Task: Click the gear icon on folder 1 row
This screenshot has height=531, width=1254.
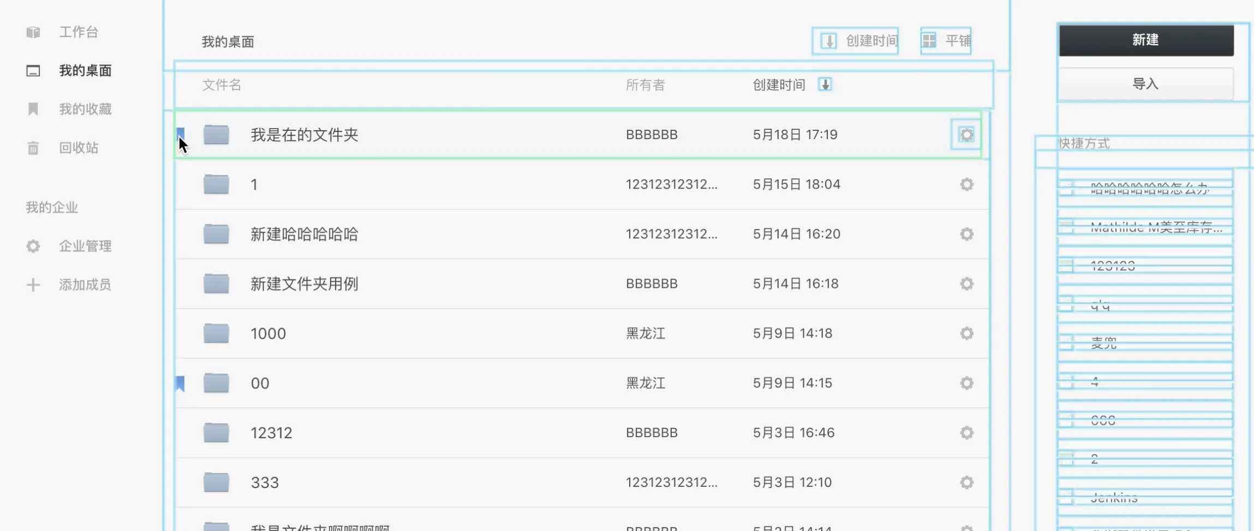Action: 966,184
